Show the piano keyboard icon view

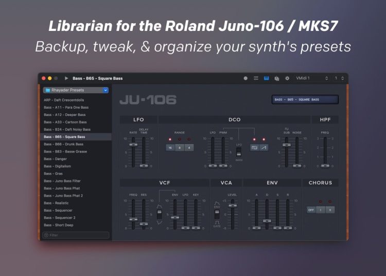(x=267, y=78)
